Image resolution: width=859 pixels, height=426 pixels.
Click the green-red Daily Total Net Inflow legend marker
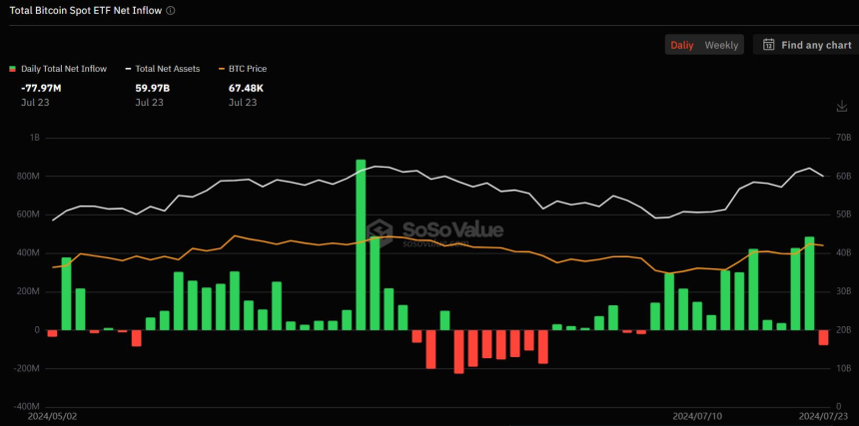[13, 69]
